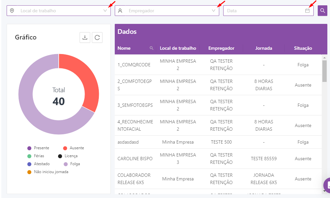Toggle the Ausente legend item

(x=73, y=148)
